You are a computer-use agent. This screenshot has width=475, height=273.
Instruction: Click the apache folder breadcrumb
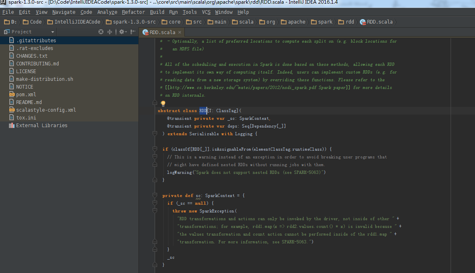click(293, 22)
